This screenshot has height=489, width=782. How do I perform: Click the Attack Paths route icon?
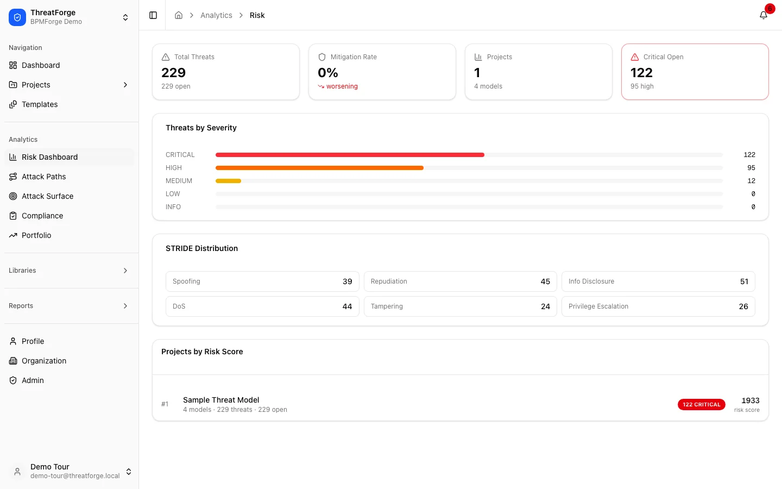13,177
